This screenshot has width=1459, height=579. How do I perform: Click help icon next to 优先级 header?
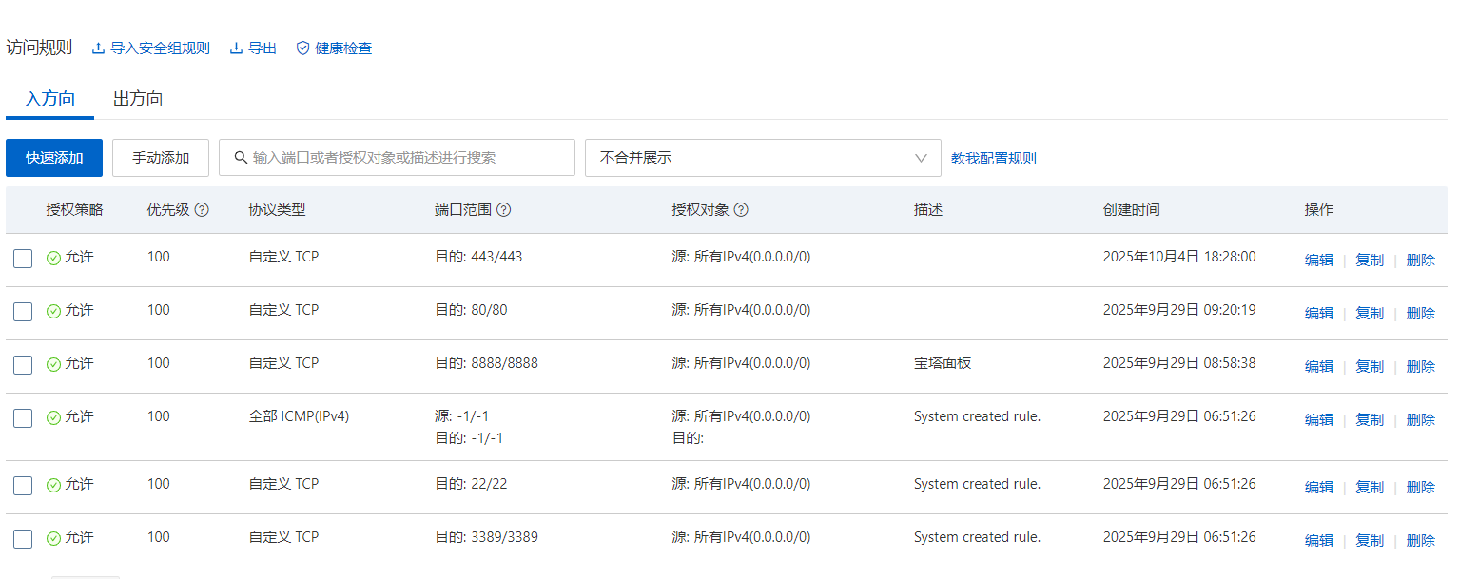202,210
